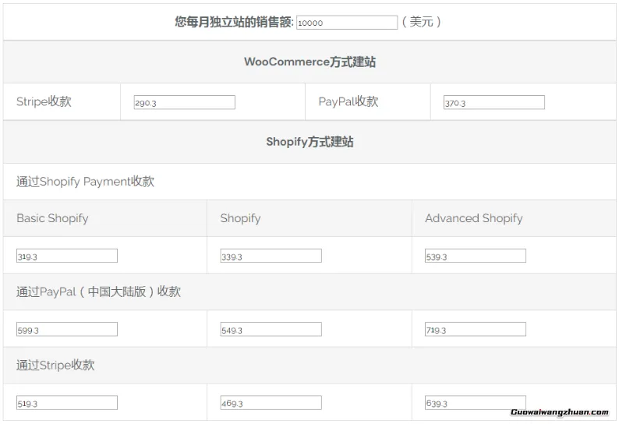Click Basic Shopify Payment field 319.3
This screenshot has height=424, width=619.
(x=67, y=256)
